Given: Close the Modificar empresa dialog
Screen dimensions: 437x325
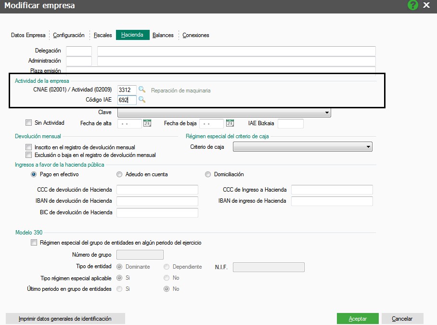Looking at the screenshot, I should [x=426, y=5].
